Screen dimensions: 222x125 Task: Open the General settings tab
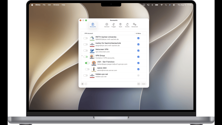107,25
